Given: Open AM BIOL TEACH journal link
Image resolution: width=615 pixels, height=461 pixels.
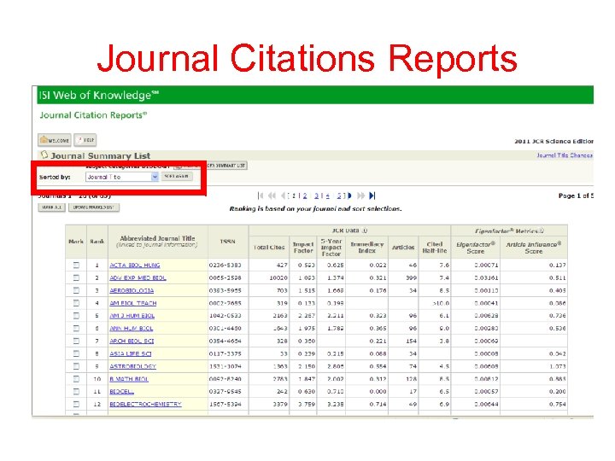Looking at the screenshot, I should (133, 303).
